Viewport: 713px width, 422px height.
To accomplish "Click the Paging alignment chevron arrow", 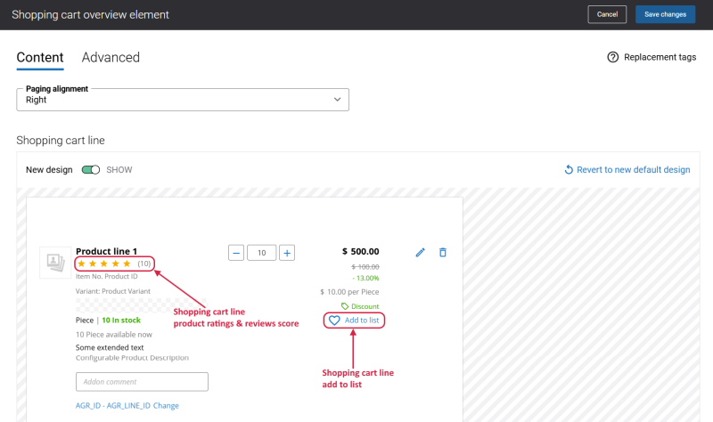I will coord(337,100).
